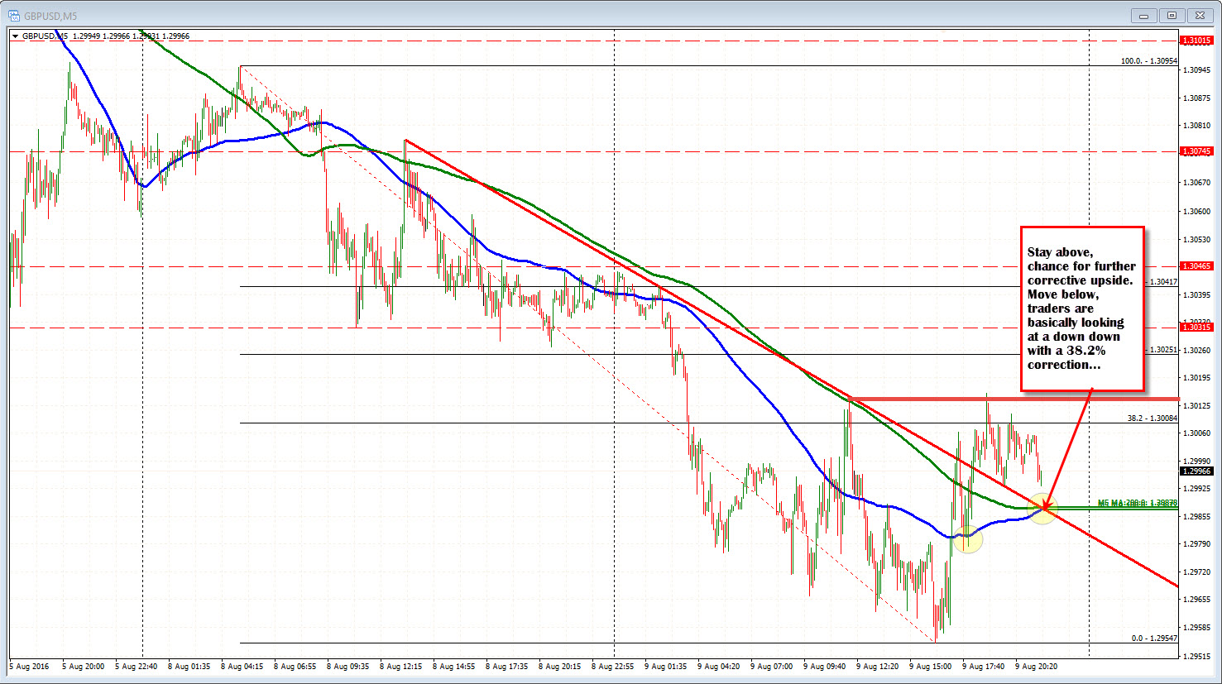
Task: Click the 8 Aug 12:15 time label
Action: pos(401,666)
